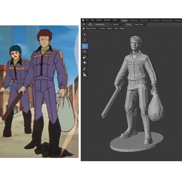Open the File menu
182x182 pixels.
pyautogui.click(x=87, y=20)
